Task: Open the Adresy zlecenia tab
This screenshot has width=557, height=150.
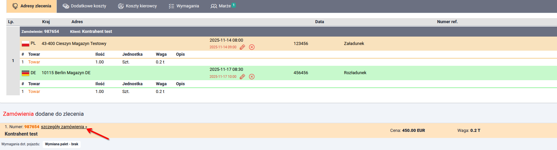Action: coord(32,6)
